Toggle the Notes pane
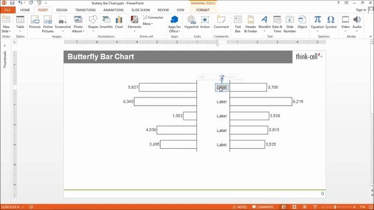374x210 pixels. click(240, 207)
